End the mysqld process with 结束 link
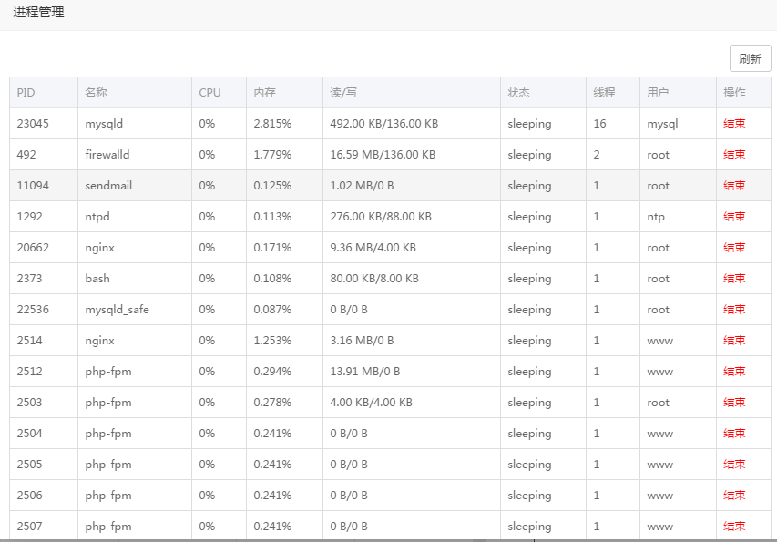Screen dimensions: 777x542 point(734,124)
